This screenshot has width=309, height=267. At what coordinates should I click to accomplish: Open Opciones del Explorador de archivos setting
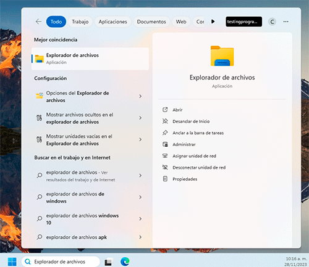(x=90, y=97)
